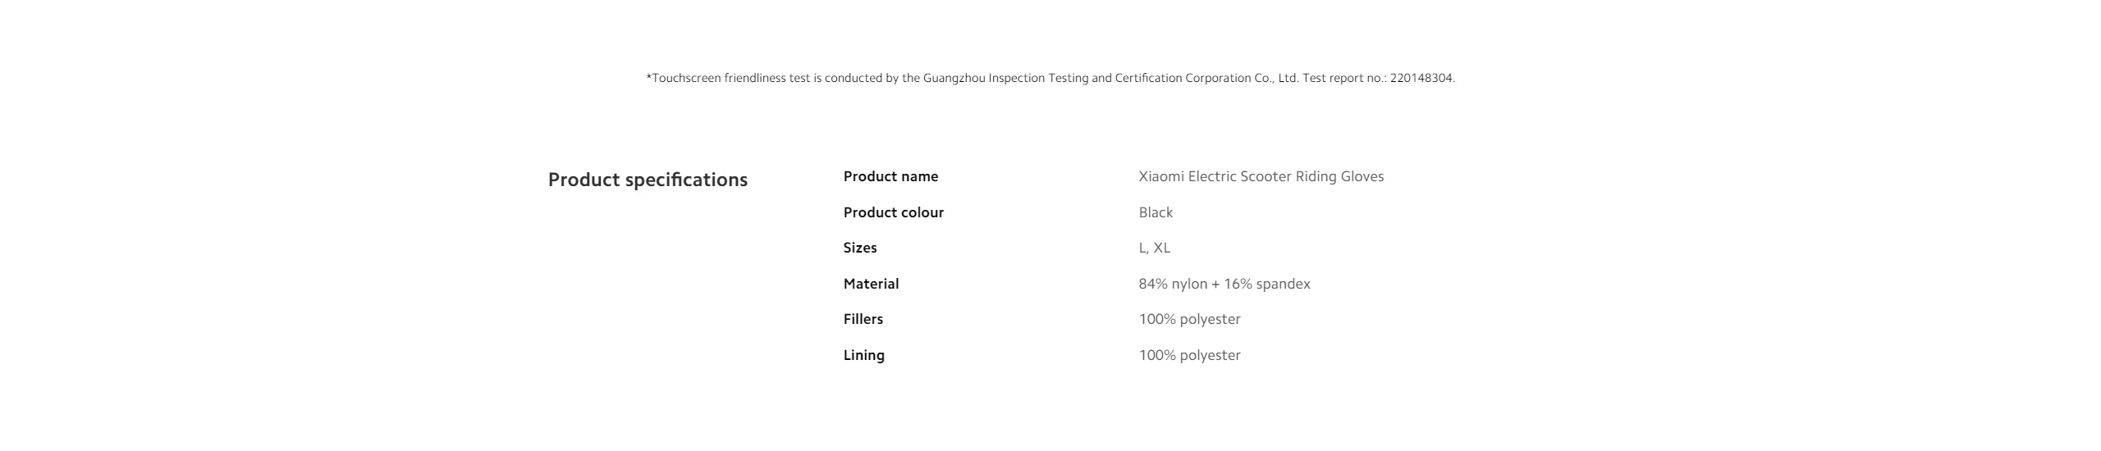
Task: Click the Product name label
Action: pos(890,177)
